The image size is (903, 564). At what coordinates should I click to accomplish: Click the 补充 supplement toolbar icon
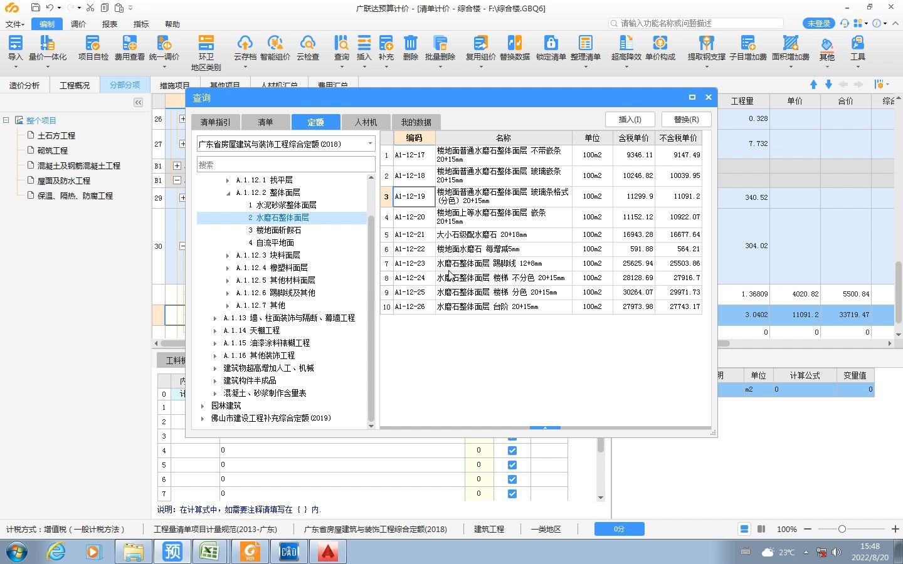coord(386,48)
